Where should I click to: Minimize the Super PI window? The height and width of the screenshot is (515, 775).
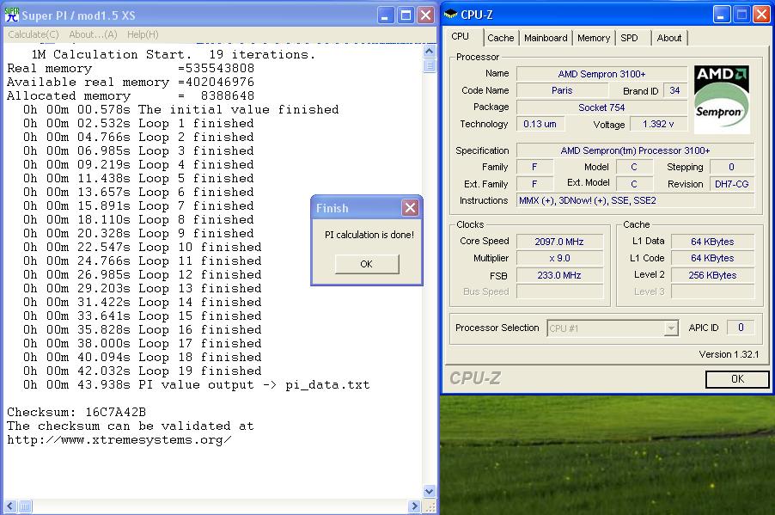(386, 15)
